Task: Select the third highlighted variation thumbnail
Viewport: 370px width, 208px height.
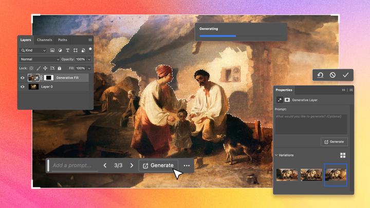Action: click(336, 175)
